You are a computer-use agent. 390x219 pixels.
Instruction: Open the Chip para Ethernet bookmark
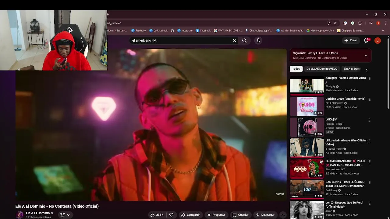point(350,30)
